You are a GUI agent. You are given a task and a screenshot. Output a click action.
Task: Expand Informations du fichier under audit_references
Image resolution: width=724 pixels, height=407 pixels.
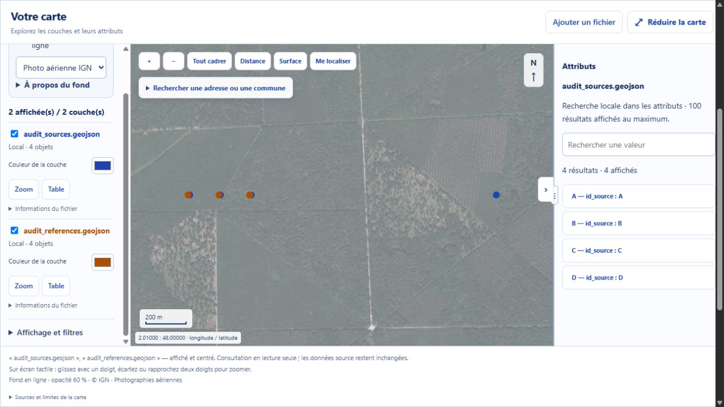pyautogui.click(x=43, y=305)
